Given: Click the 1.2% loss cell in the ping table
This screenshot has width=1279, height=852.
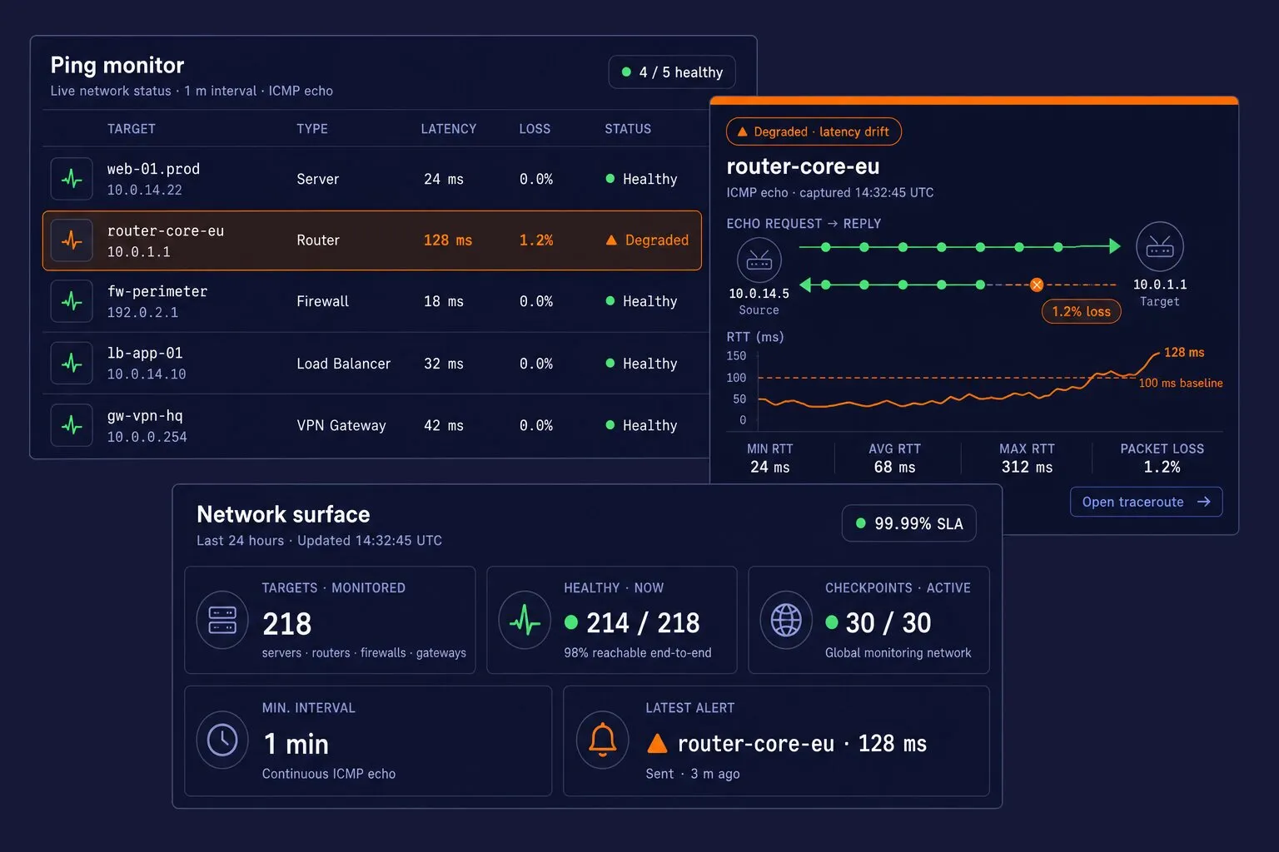Looking at the screenshot, I should coord(536,240).
